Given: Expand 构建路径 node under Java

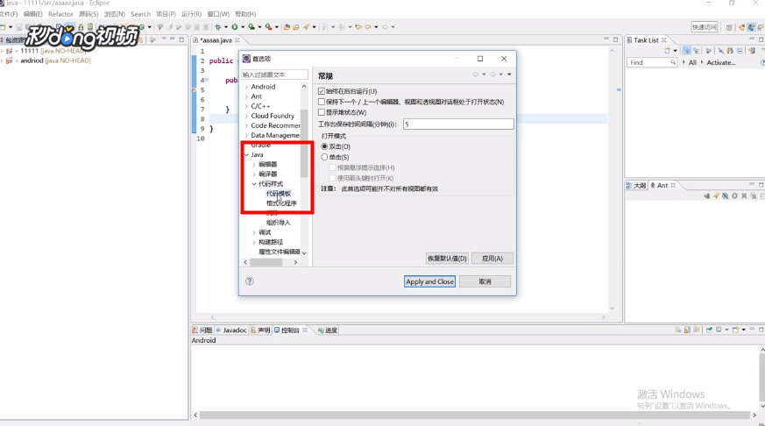Looking at the screenshot, I should click(x=254, y=243).
